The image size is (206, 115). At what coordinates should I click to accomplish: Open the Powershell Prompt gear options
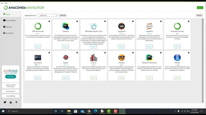click(189, 21)
